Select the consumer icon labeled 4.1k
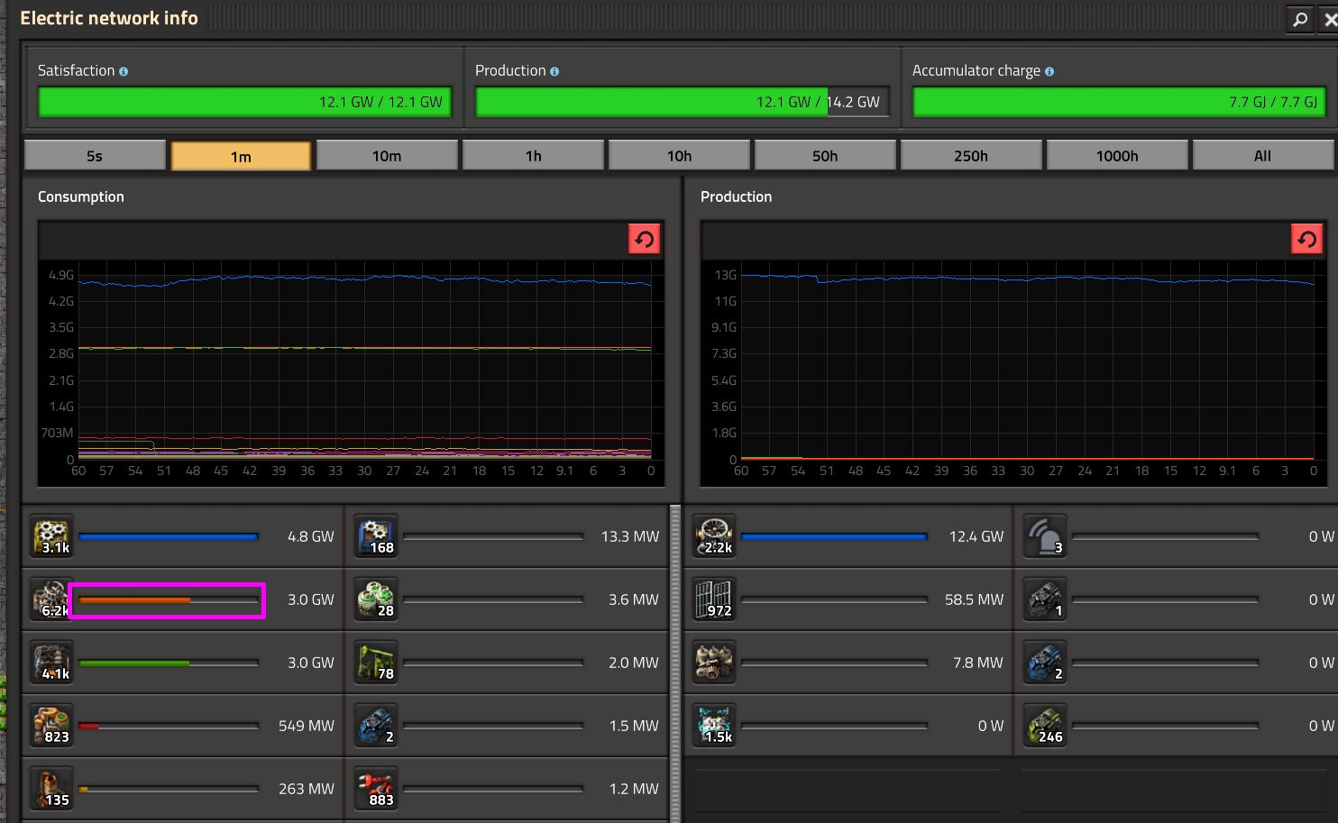Screen dimensions: 1338x823 coord(51,663)
